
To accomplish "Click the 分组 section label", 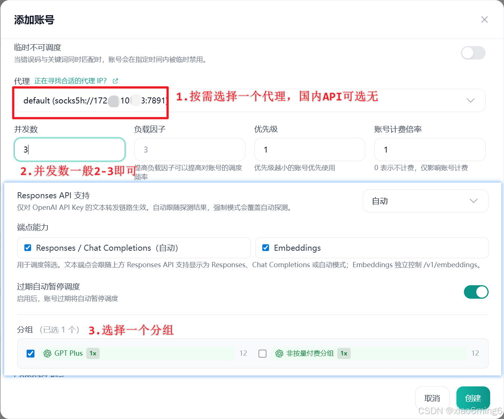I will click(25, 330).
